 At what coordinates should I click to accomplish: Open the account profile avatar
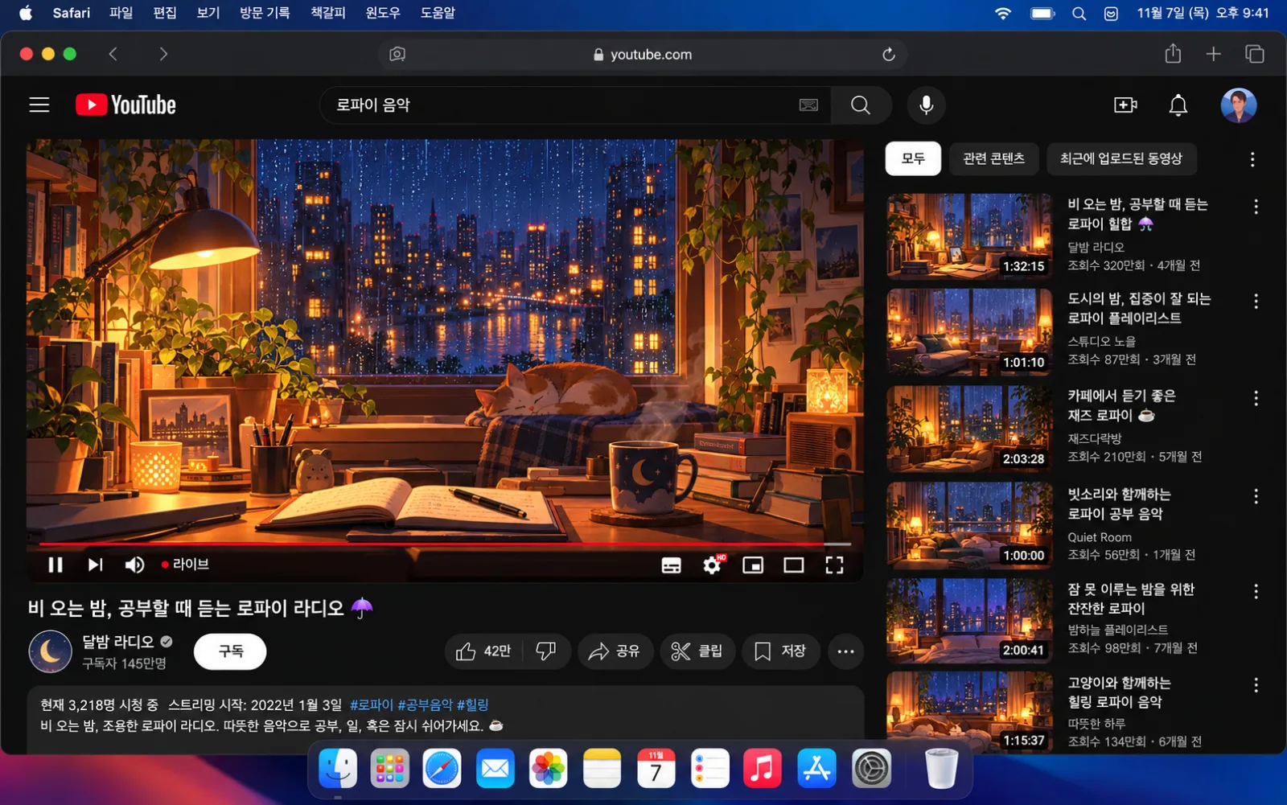click(x=1239, y=105)
